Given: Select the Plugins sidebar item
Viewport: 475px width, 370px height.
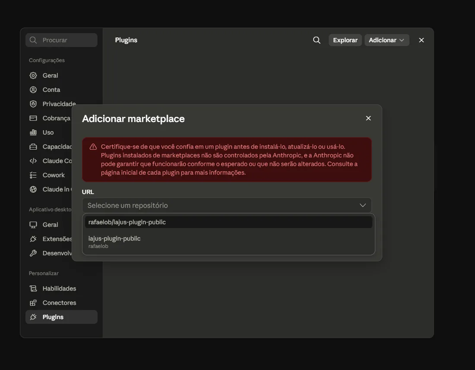Looking at the screenshot, I should point(62,317).
